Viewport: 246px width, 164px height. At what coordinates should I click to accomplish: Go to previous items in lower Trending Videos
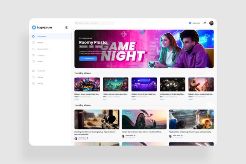click(x=208, y=105)
